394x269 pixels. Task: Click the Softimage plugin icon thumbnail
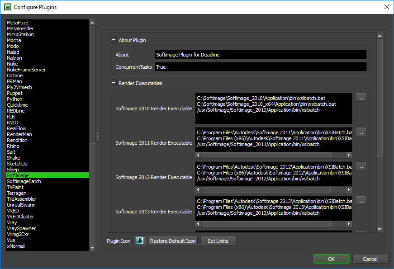(139, 241)
